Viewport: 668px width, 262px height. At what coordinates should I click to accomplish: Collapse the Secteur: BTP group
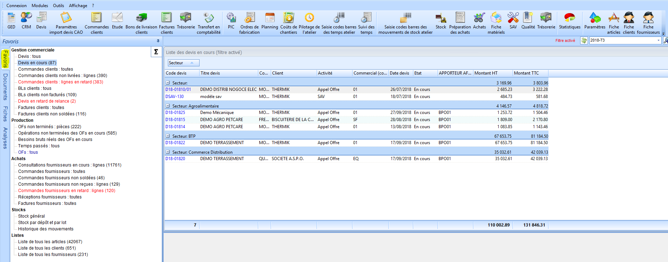168,136
